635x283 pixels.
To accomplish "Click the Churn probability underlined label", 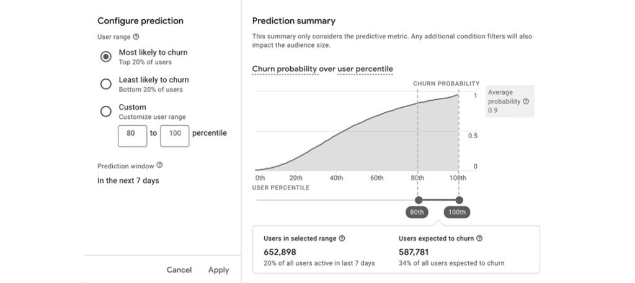I will pos(285,69).
